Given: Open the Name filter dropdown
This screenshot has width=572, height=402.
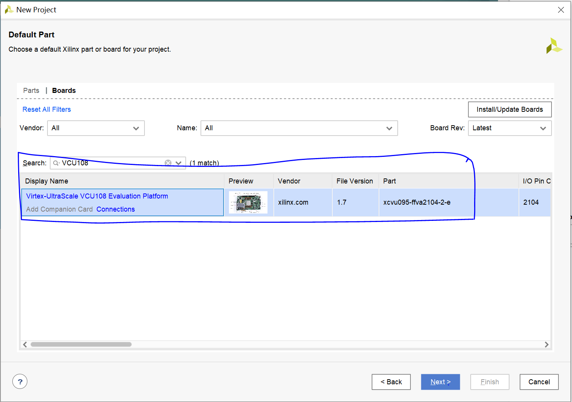Looking at the screenshot, I should pos(299,128).
